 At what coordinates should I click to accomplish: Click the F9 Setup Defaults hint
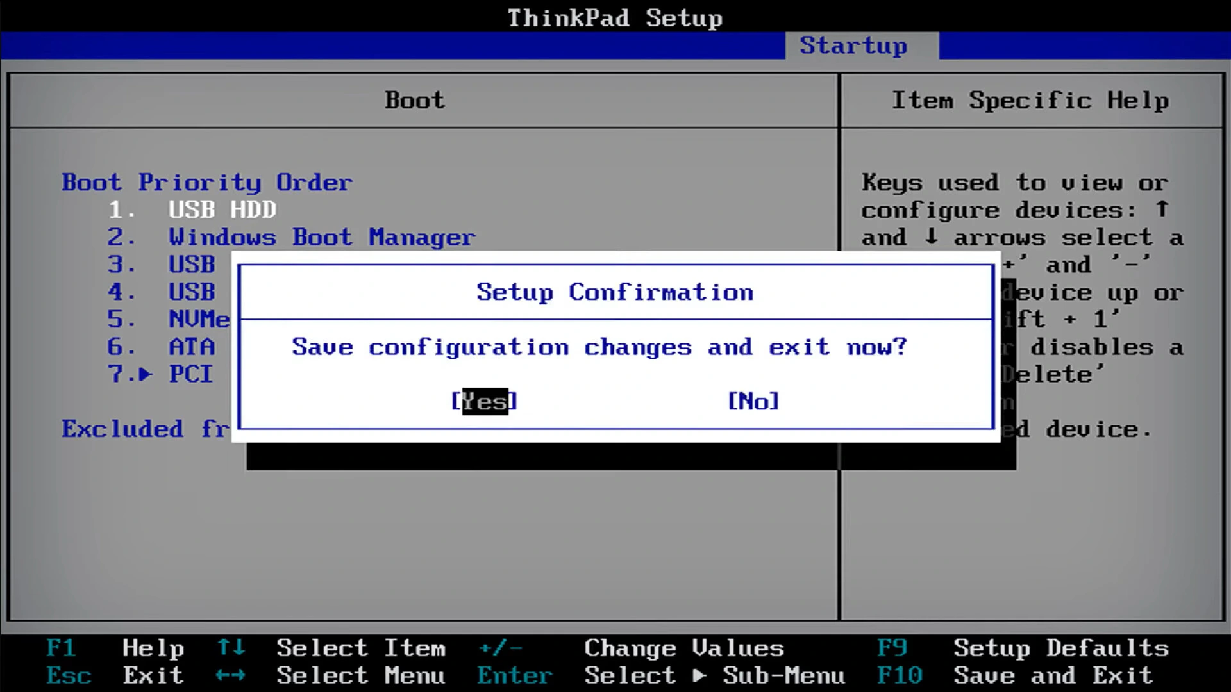pyautogui.click(x=1023, y=648)
